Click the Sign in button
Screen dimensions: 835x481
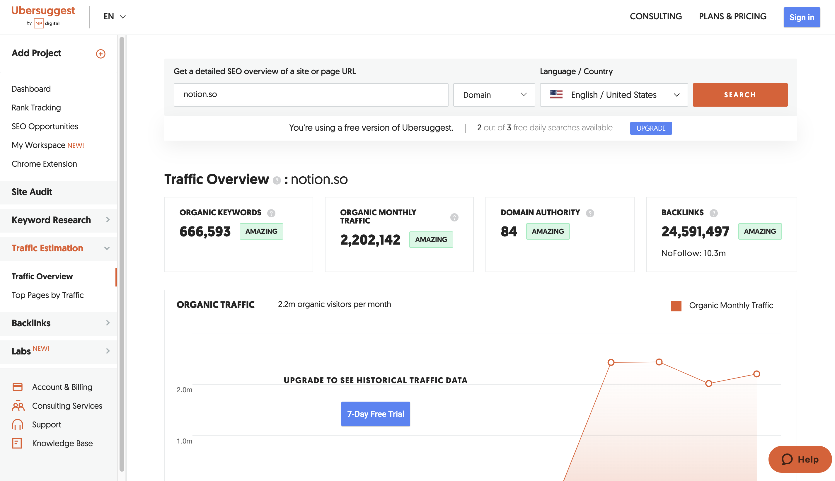click(x=802, y=17)
